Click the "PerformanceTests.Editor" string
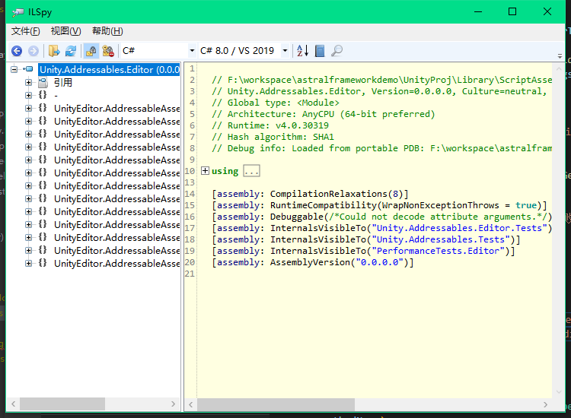 pyautogui.click(x=438, y=251)
